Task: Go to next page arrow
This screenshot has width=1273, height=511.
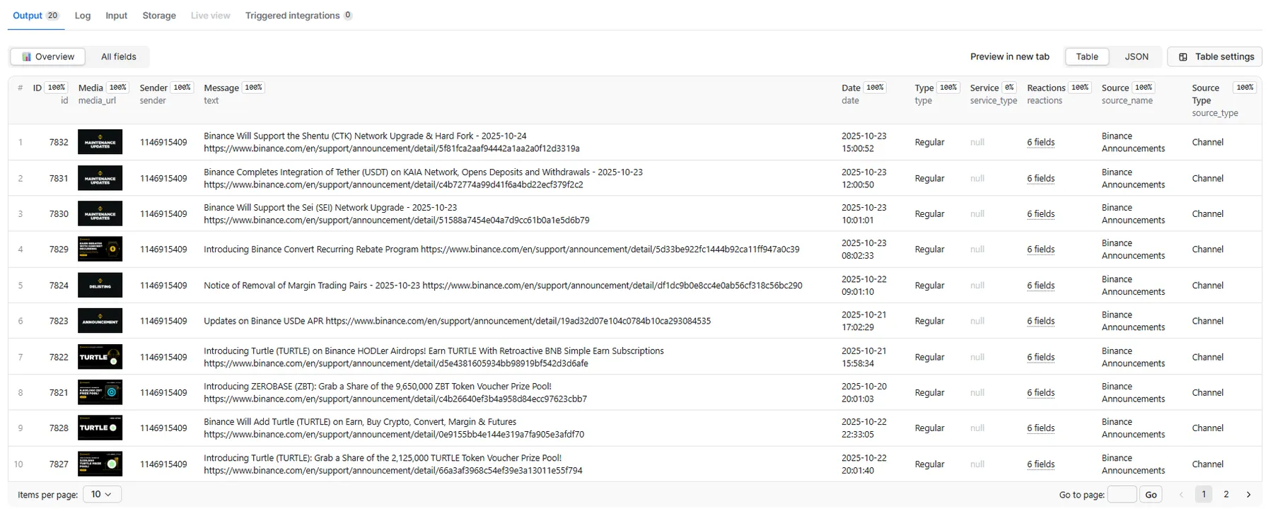Action: 1249,494
